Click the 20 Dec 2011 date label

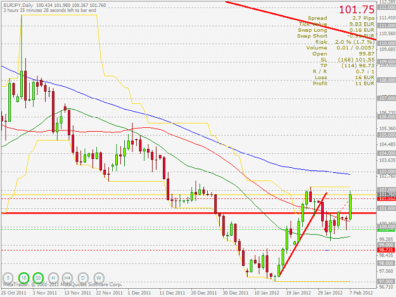(204, 293)
